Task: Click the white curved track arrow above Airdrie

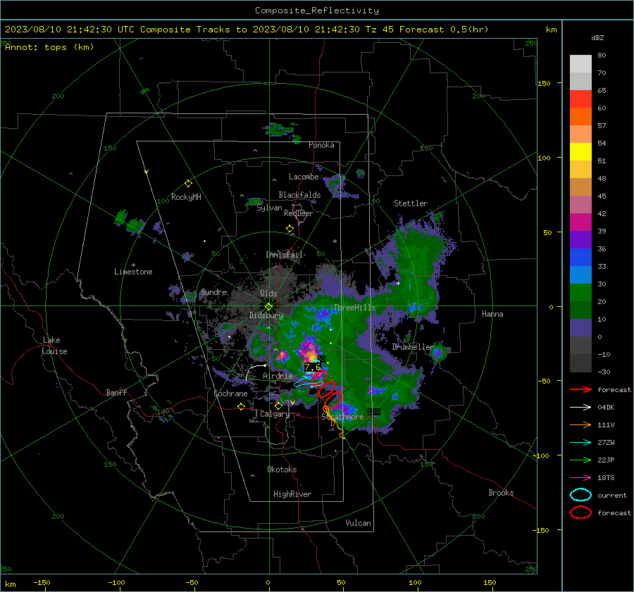Action: point(255,372)
